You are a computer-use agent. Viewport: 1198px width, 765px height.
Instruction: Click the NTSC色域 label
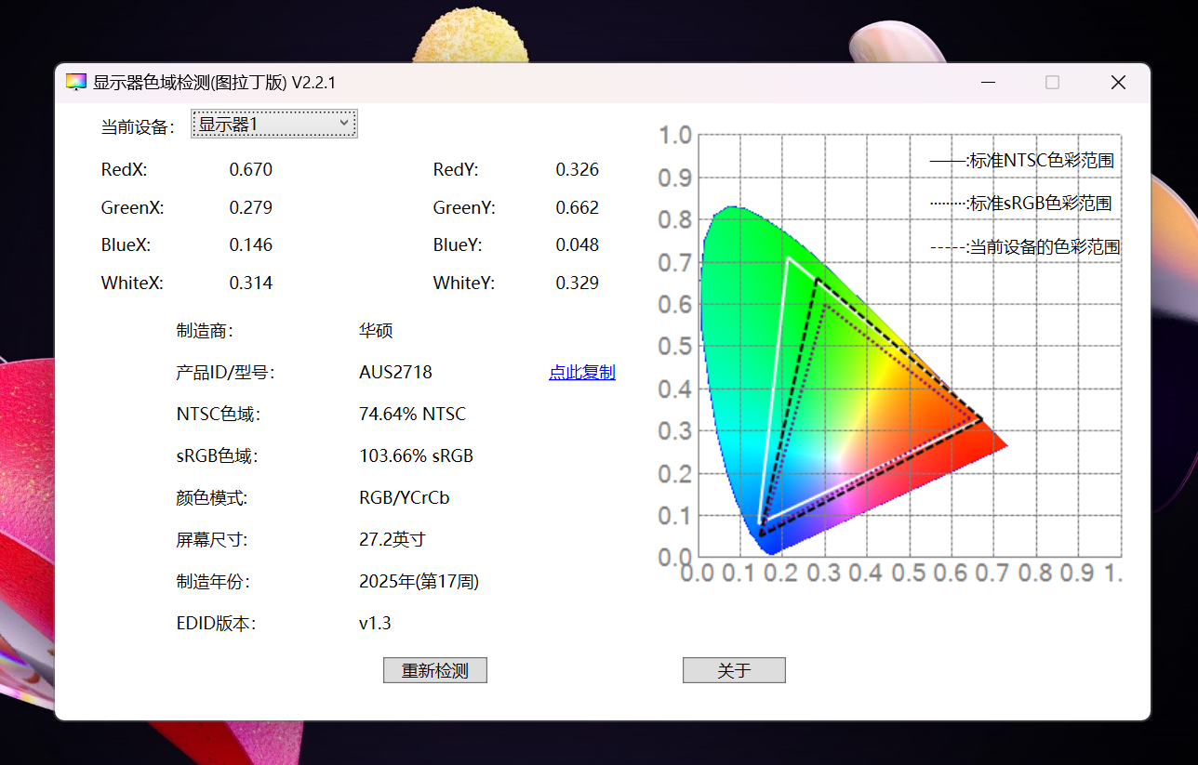coord(218,415)
